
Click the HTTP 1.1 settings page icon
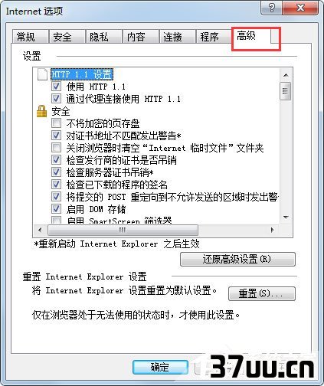click(42, 74)
